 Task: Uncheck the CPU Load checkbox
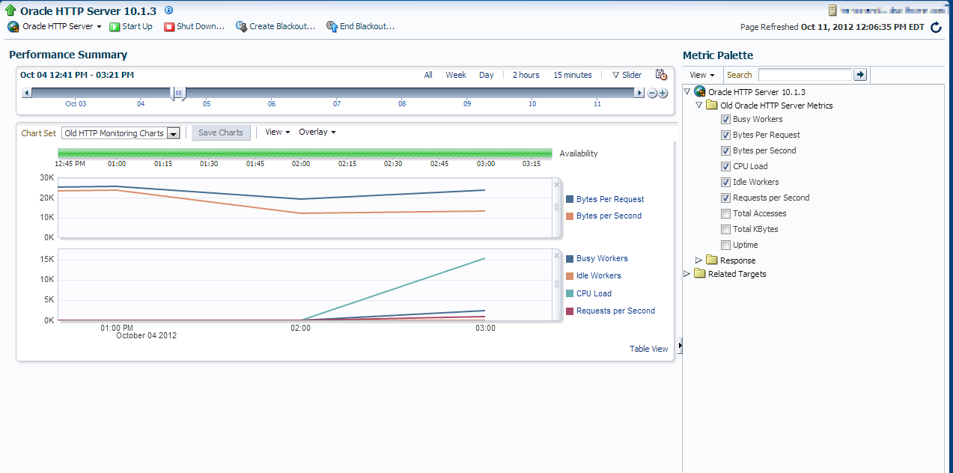point(725,166)
